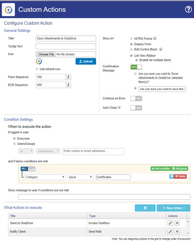Check the Edit Control Block checkbox
Viewport: 194px width, 241px height.
131,49
